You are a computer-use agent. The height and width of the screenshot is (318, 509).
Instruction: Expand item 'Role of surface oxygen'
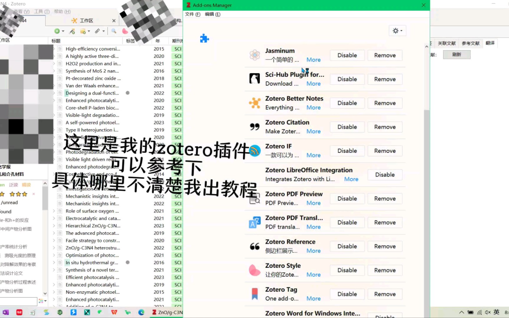tap(54, 211)
